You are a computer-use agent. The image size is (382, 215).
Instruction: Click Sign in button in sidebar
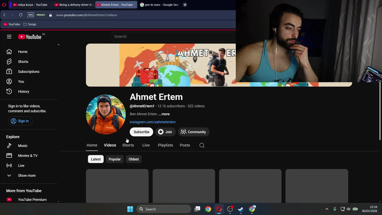[20, 121]
